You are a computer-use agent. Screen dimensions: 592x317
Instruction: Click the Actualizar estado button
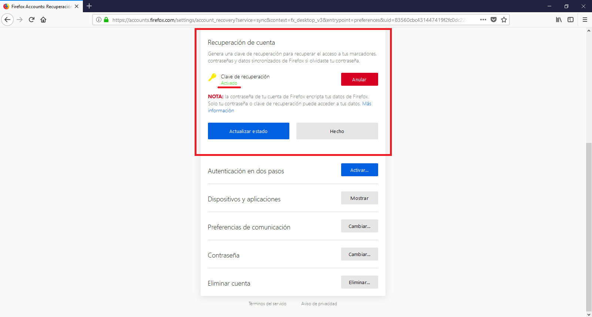point(249,131)
